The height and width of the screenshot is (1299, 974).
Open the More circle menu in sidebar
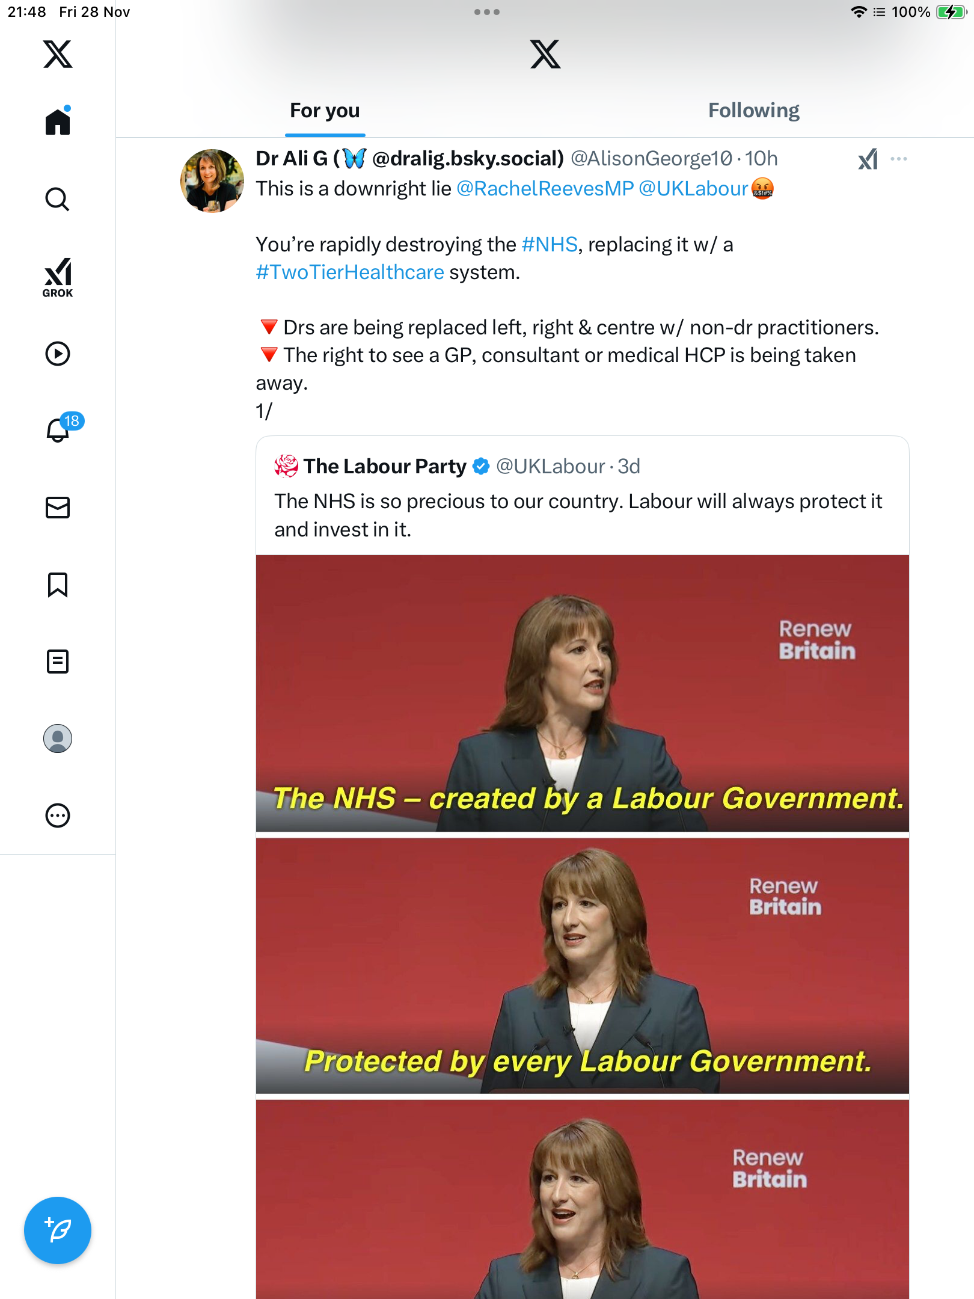[x=58, y=815]
